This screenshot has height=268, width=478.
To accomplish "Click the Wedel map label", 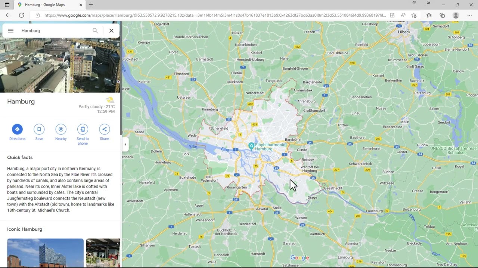I will (192, 135).
